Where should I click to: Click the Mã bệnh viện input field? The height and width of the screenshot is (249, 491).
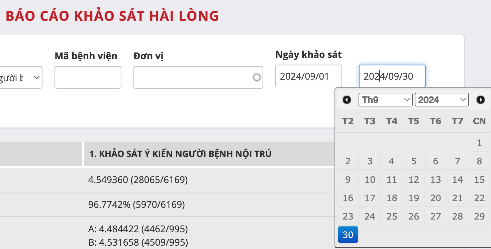pyautogui.click(x=88, y=77)
